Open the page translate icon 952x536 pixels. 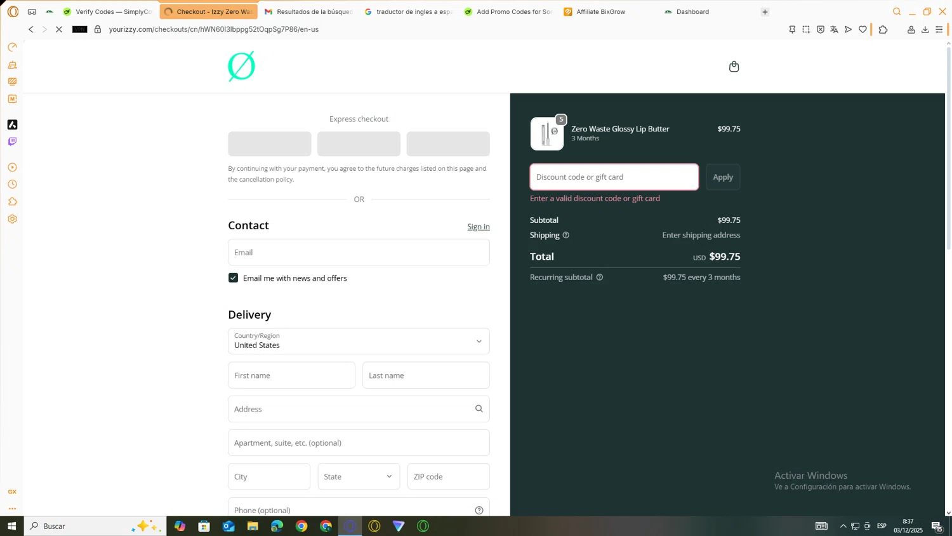click(x=835, y=29)
